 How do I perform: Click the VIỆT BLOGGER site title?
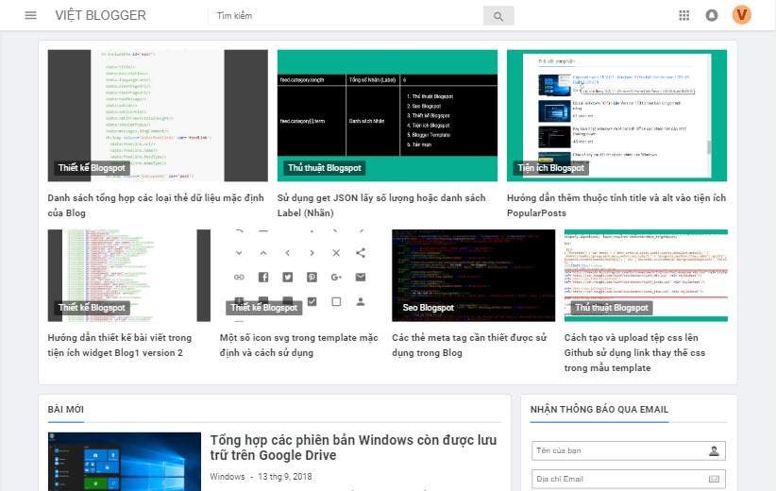[x=100, y=15]
